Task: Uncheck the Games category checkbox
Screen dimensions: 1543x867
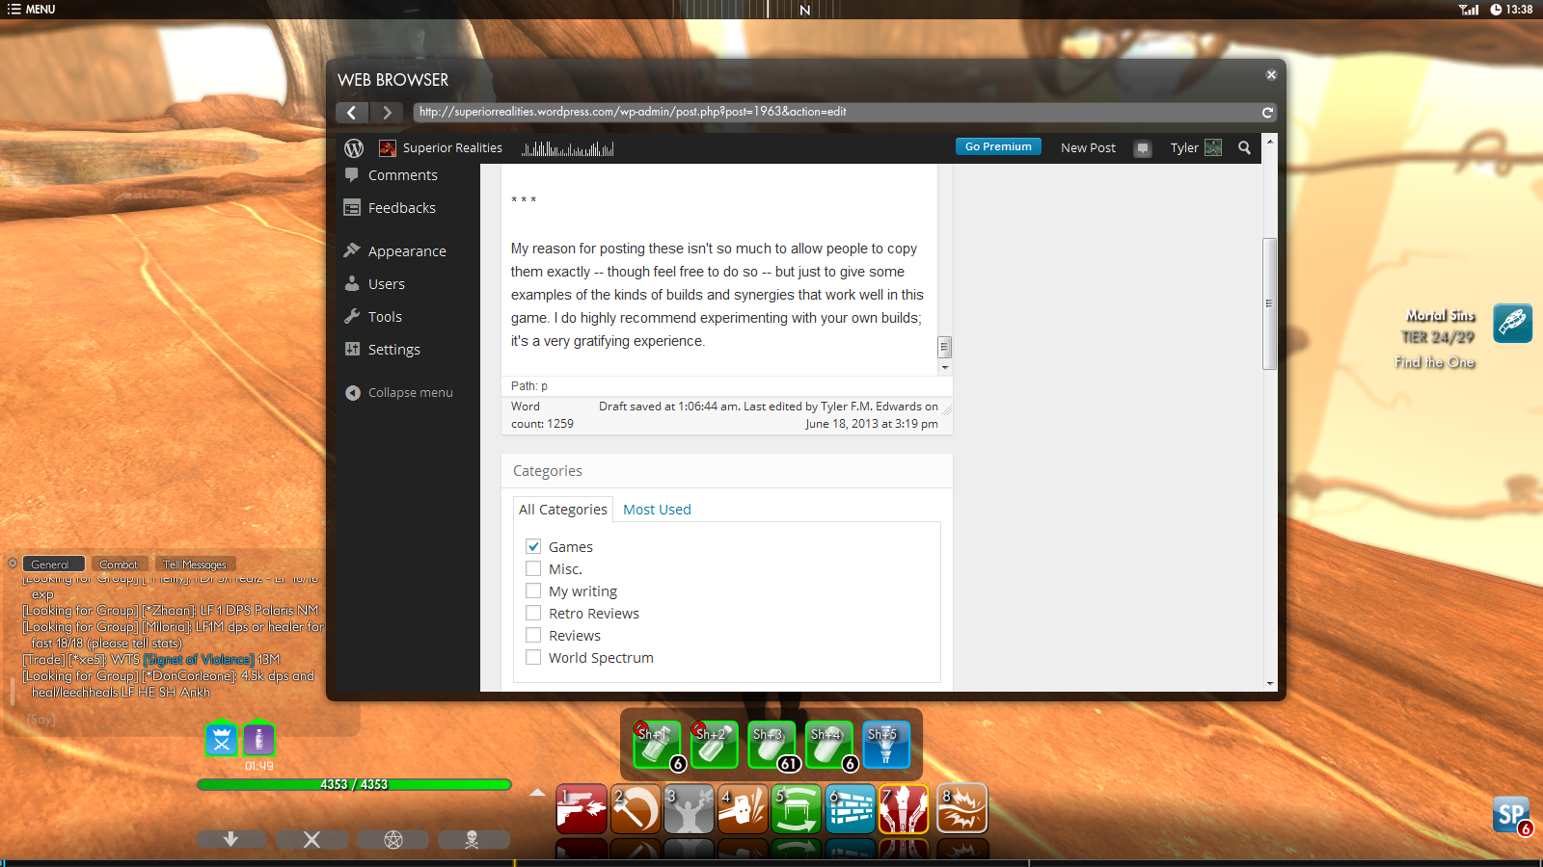Action: pos(533,546)
